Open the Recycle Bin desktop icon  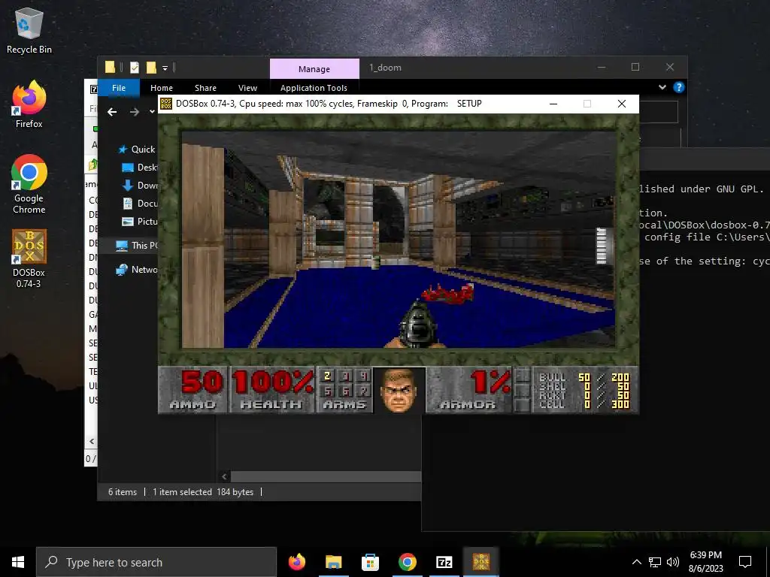29,32
